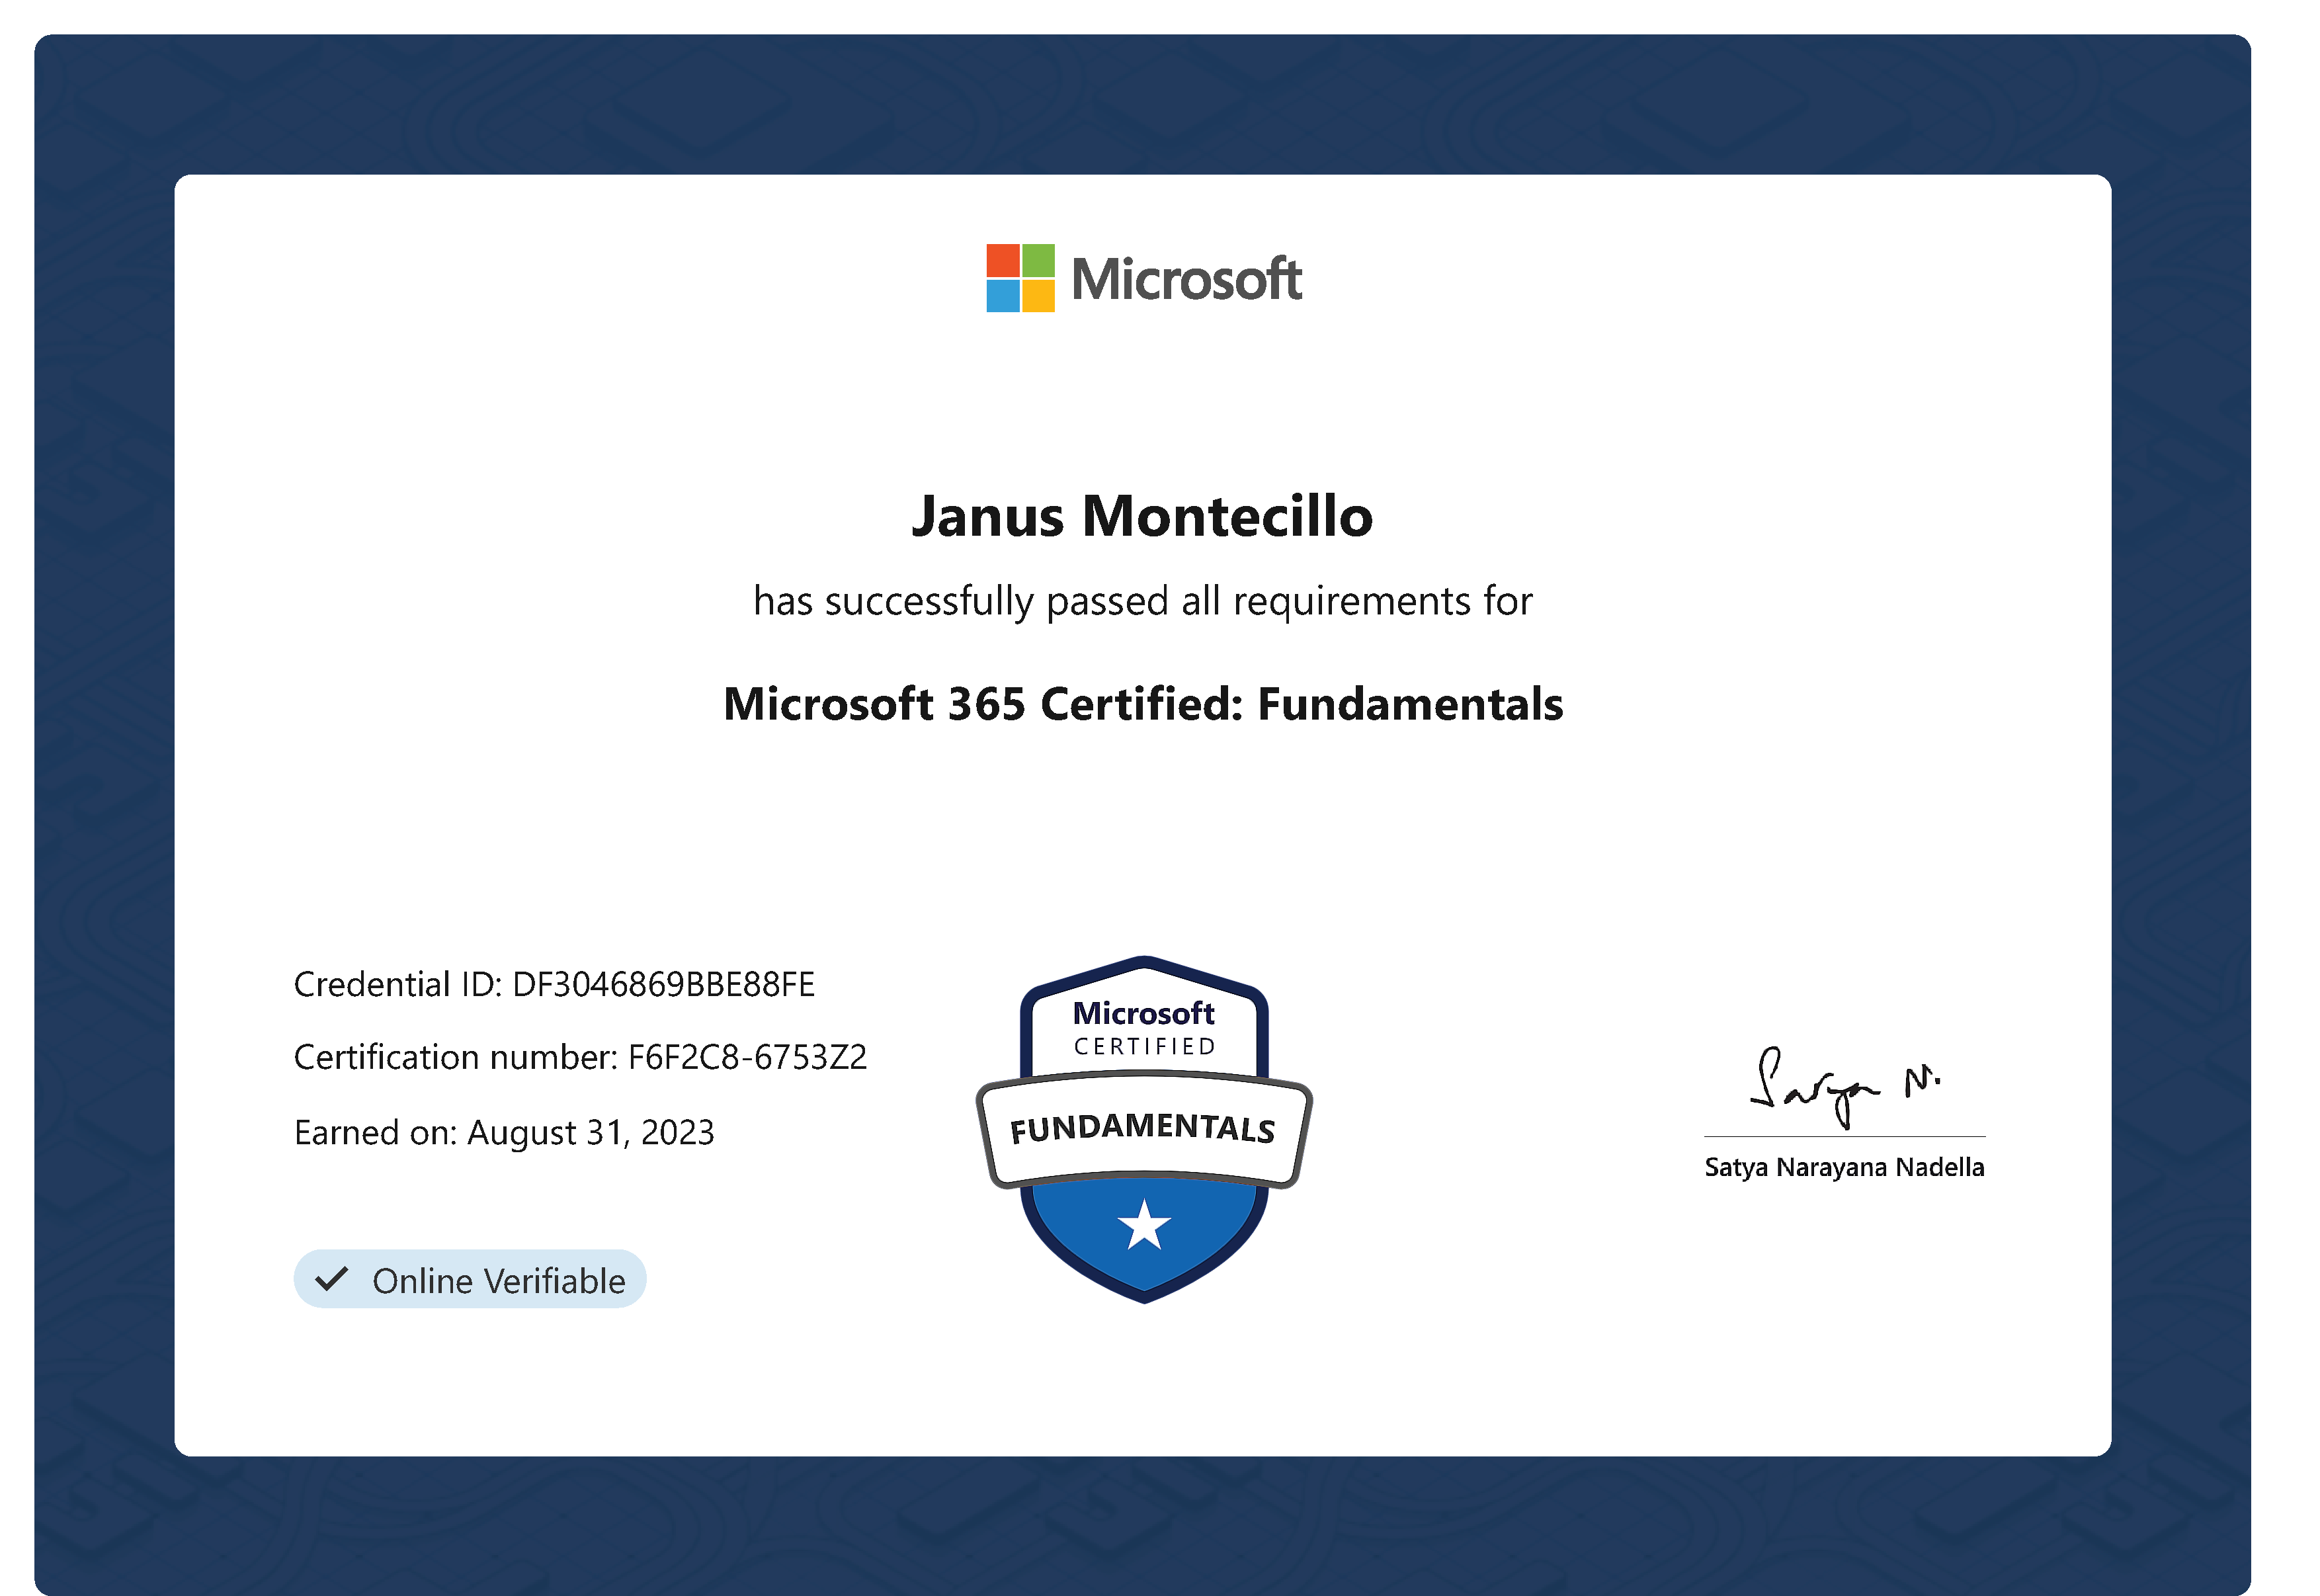Click the Earned on August 31, 2023 line
This screenshot has height=1596, width=2320.
coord(504,1132)
